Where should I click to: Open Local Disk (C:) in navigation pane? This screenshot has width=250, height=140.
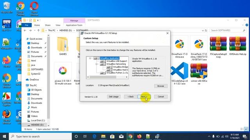coord(38,121)
